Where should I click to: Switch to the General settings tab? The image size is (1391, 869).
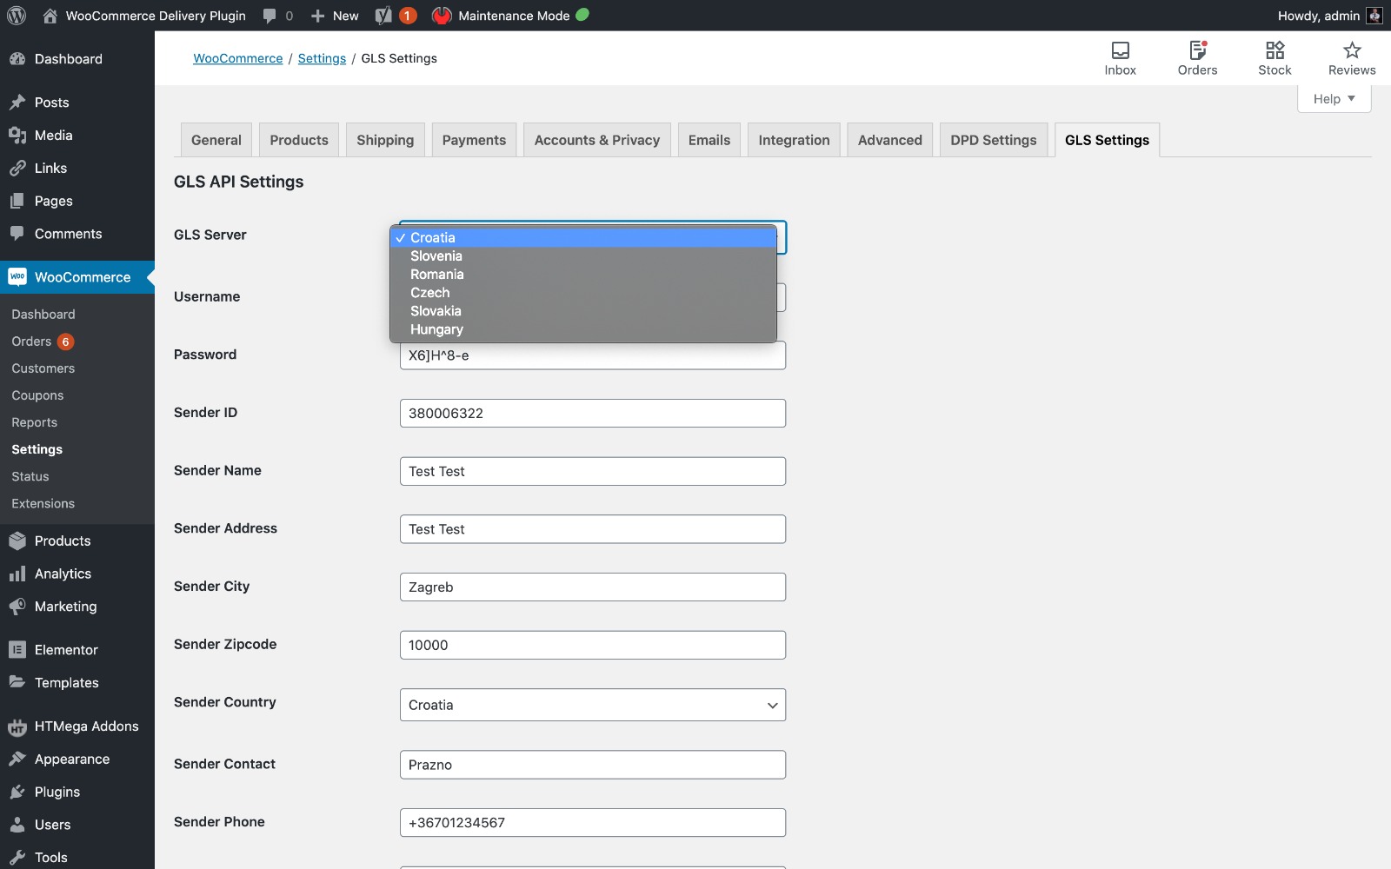coord(216,140)
